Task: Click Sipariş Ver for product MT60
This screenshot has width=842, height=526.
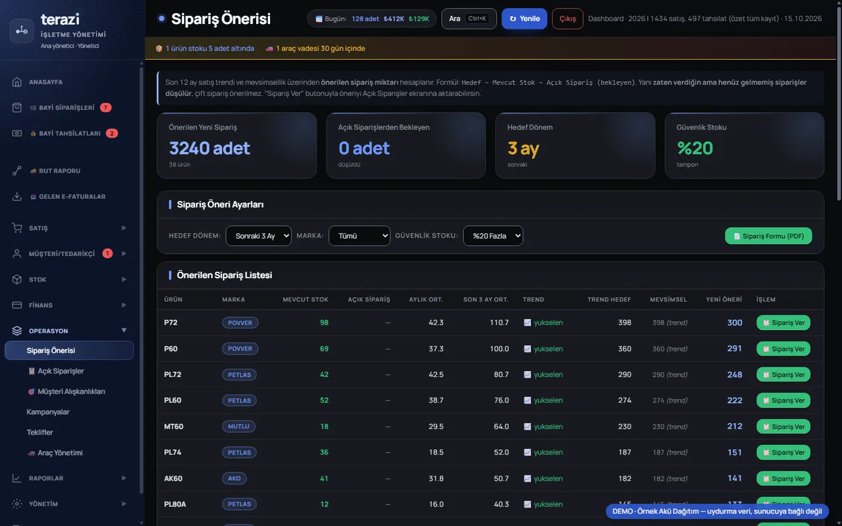Action: point(784,427)
